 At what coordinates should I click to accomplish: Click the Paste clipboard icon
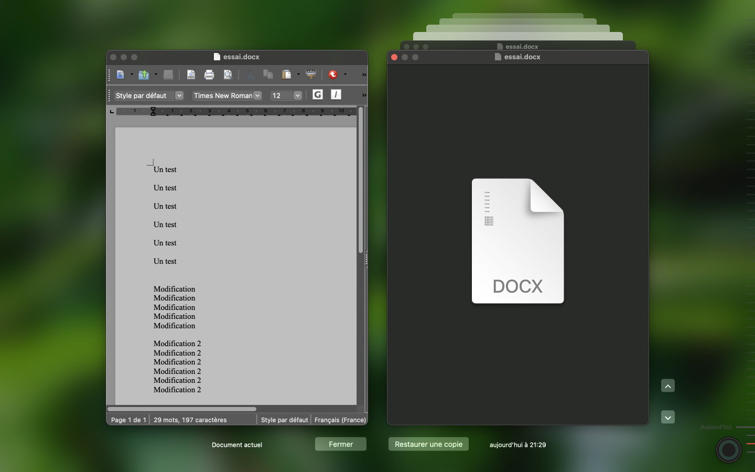coord(286,74)
